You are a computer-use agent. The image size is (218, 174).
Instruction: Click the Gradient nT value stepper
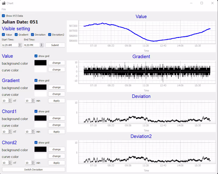[x=10, y=101]
